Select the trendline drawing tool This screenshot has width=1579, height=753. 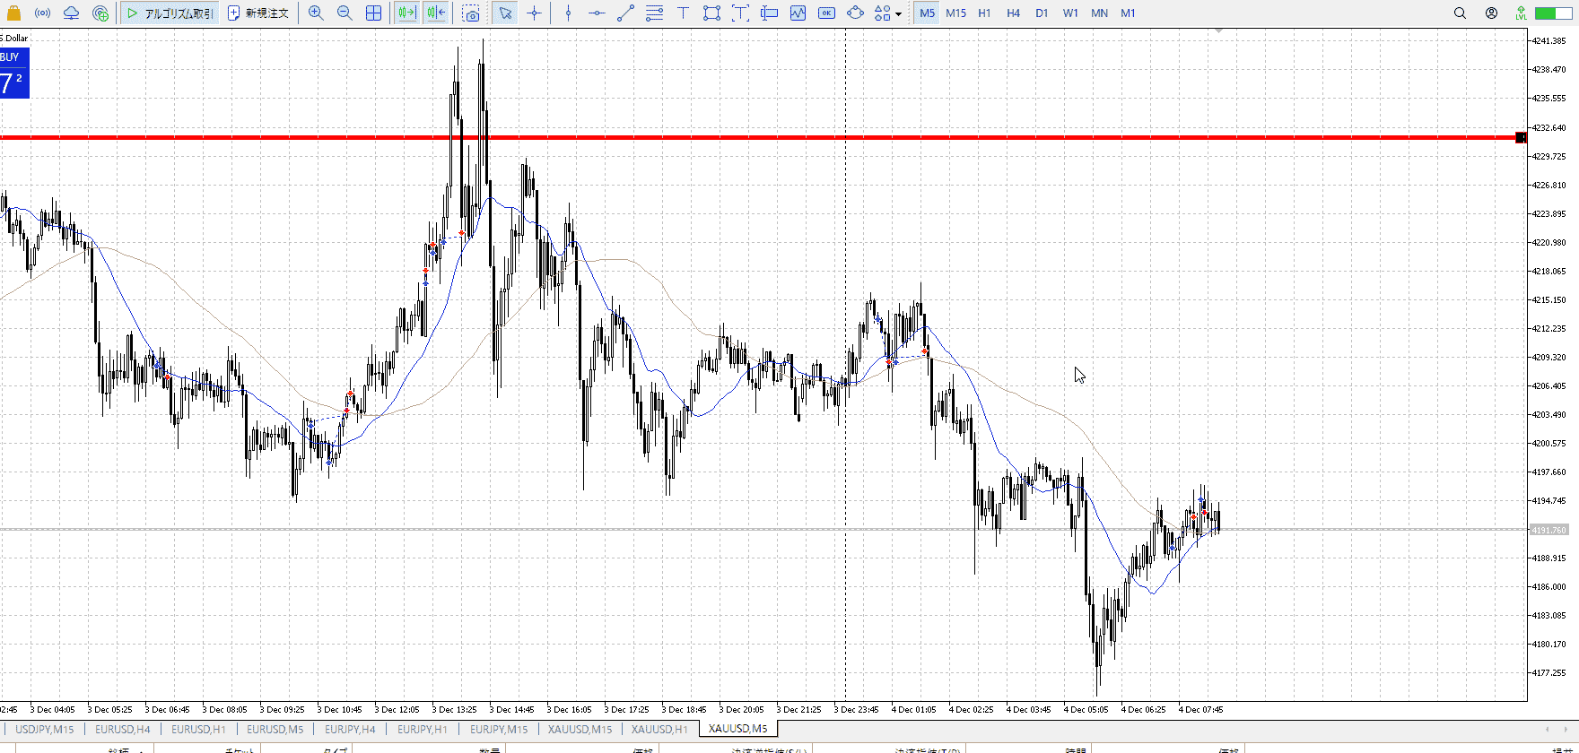coord(625,13)
